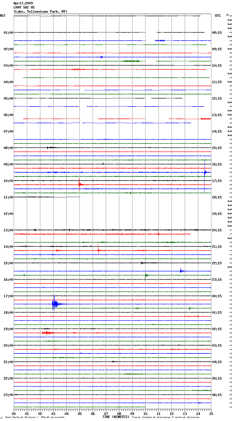
Task: Click the "06:15" UTC time label
Action: tap(217, 395)
